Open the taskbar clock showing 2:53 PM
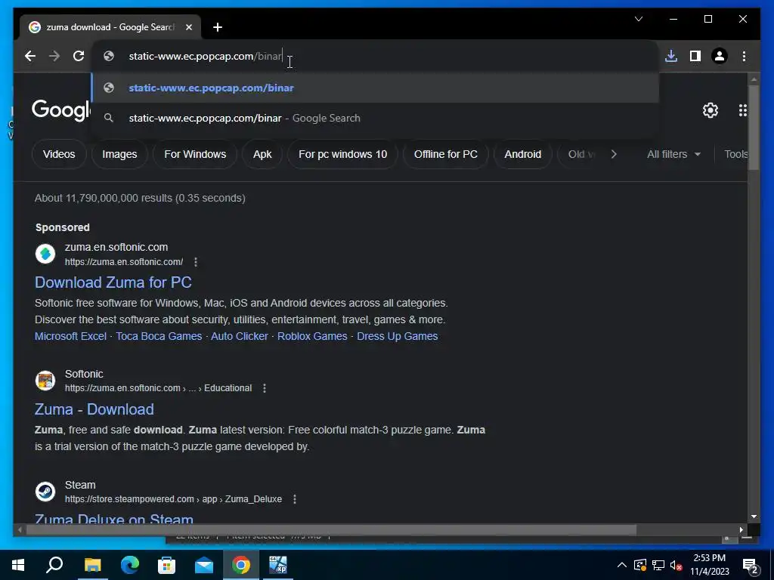774x580 pixels. point(709,565)
